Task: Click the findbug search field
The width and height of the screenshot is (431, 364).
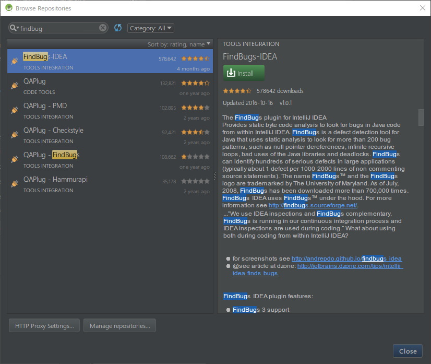Action: click(x=58, y=28)
